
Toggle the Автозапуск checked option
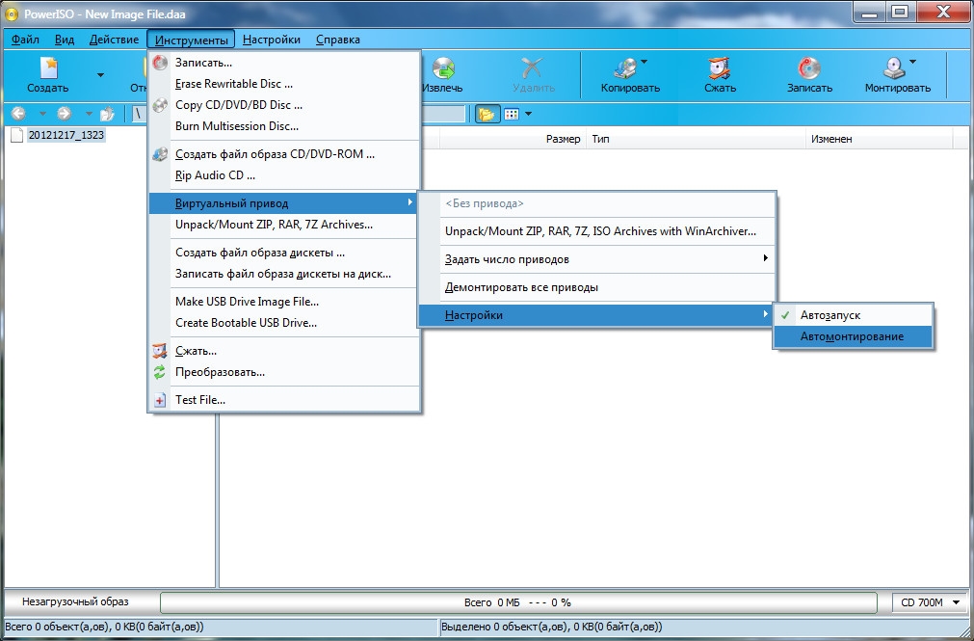(x=854, y=315)
